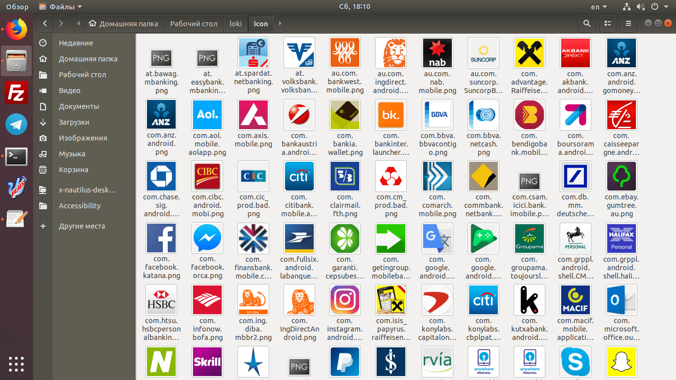Select the com.citibank.mobile file icon
The image size is (676, 380).
point(299,176)
